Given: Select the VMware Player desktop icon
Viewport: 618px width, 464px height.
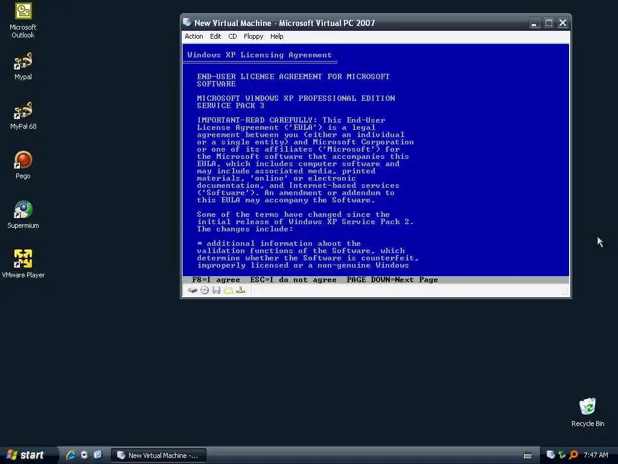Looking at the screenshot, I should click(x=23, y=265).
